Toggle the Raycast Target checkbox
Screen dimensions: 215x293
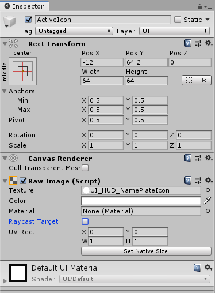coord(85,221)
